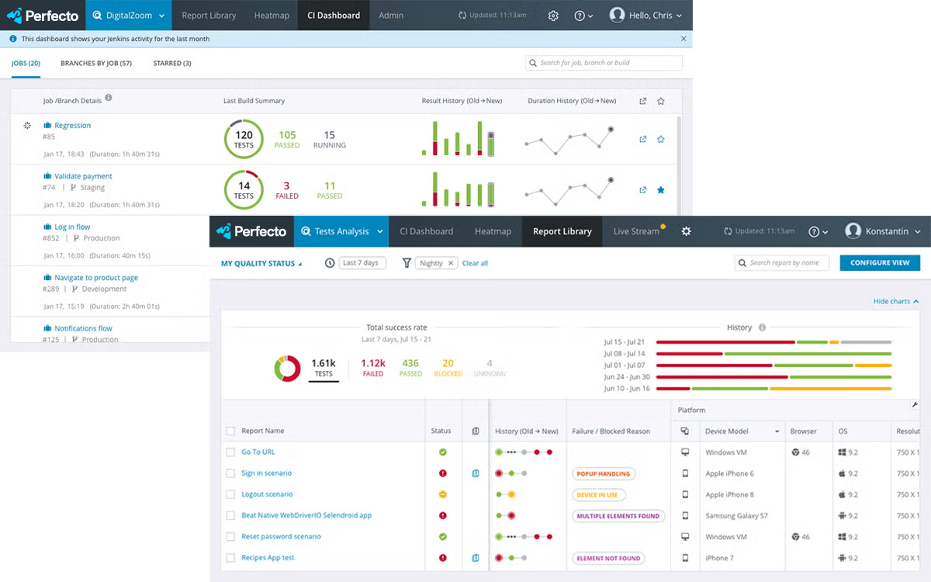Click the failed status icon for Sign in scenario
The width and height of the screenshot is (931, 582).
(x=443, y=473)
